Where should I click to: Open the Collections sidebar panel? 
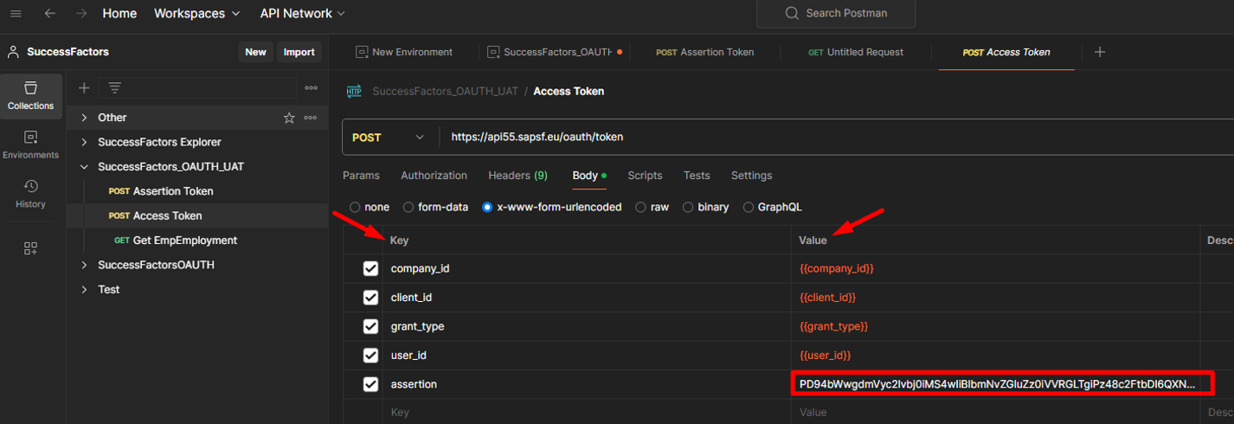(x=31, y=95)
